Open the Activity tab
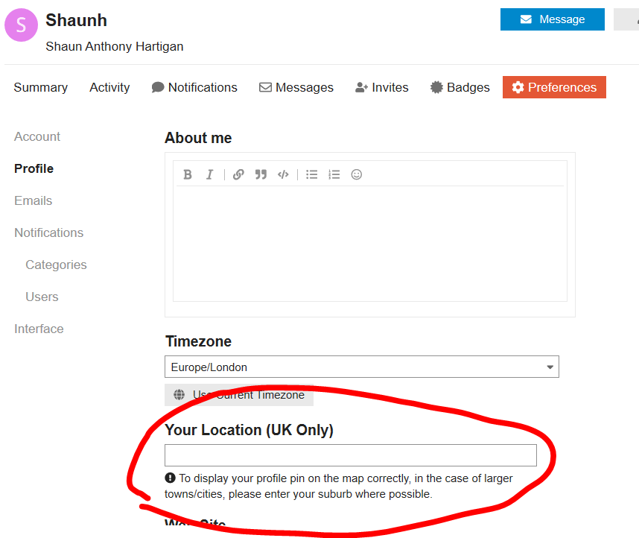 (x=109, y=87)
